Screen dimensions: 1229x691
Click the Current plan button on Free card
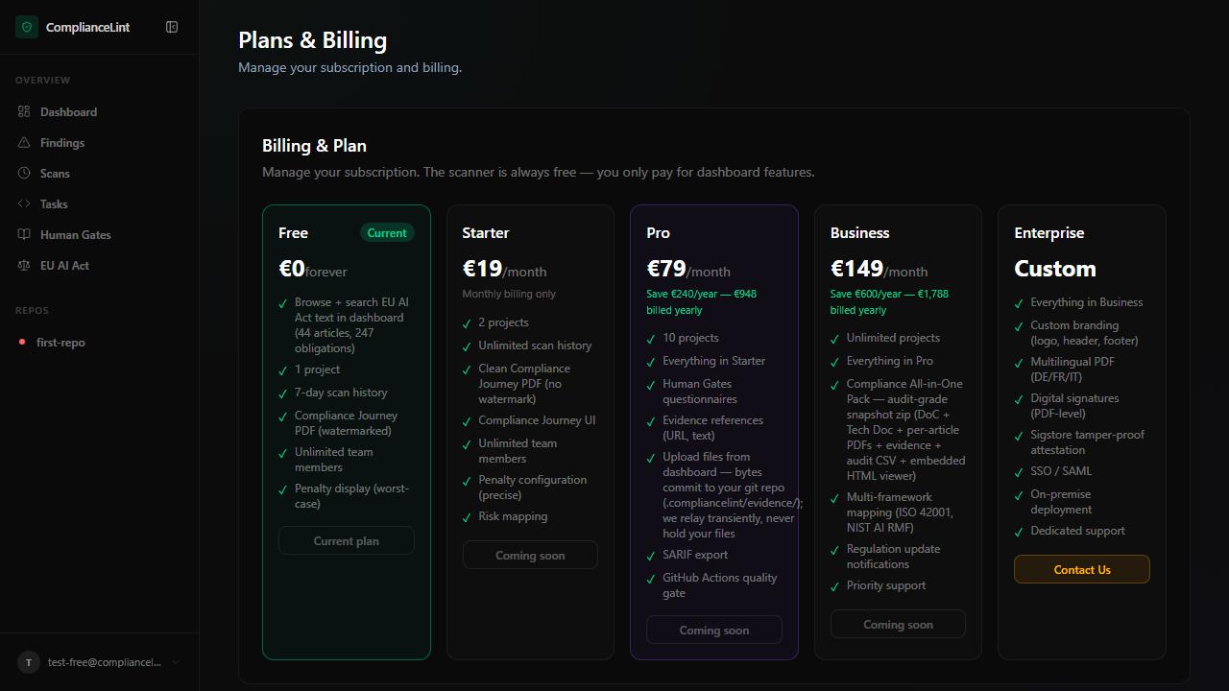coord(346,541)
